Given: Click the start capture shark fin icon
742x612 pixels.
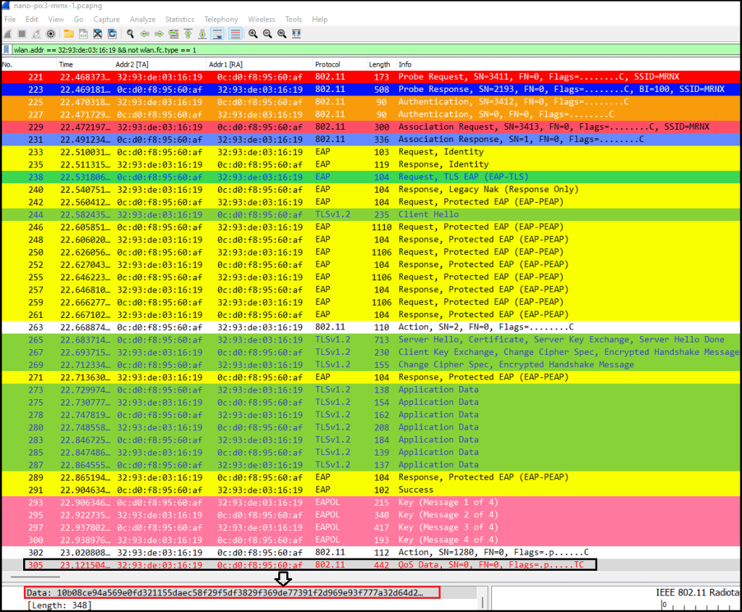Looking at the screenshot, I should [8, 34].
